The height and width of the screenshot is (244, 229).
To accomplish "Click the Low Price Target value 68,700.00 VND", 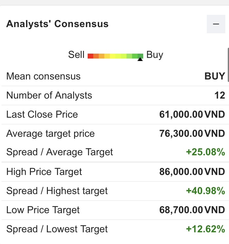I will tap(192, 210).
